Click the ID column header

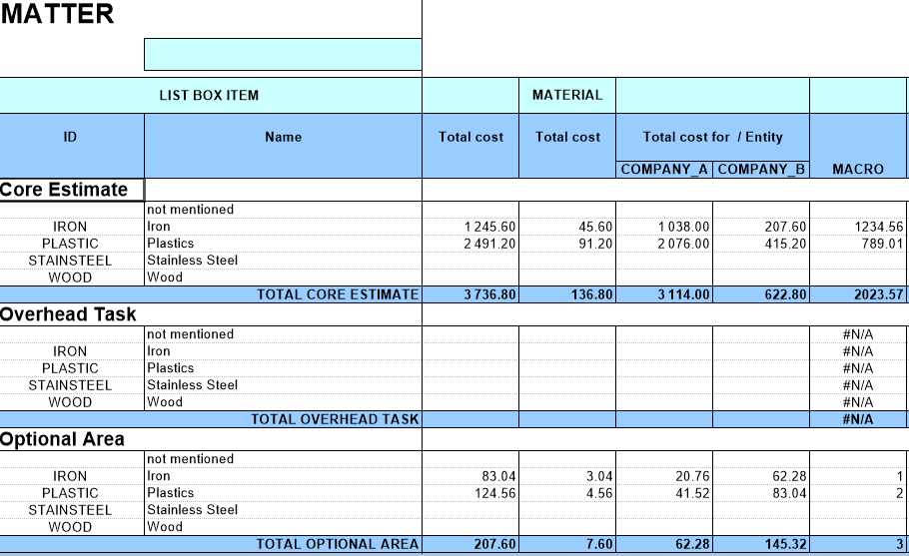(x=71, y=138)
